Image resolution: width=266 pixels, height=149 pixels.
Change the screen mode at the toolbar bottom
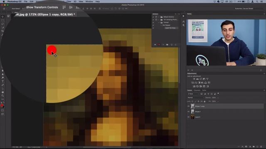click(x=2, y=114)
